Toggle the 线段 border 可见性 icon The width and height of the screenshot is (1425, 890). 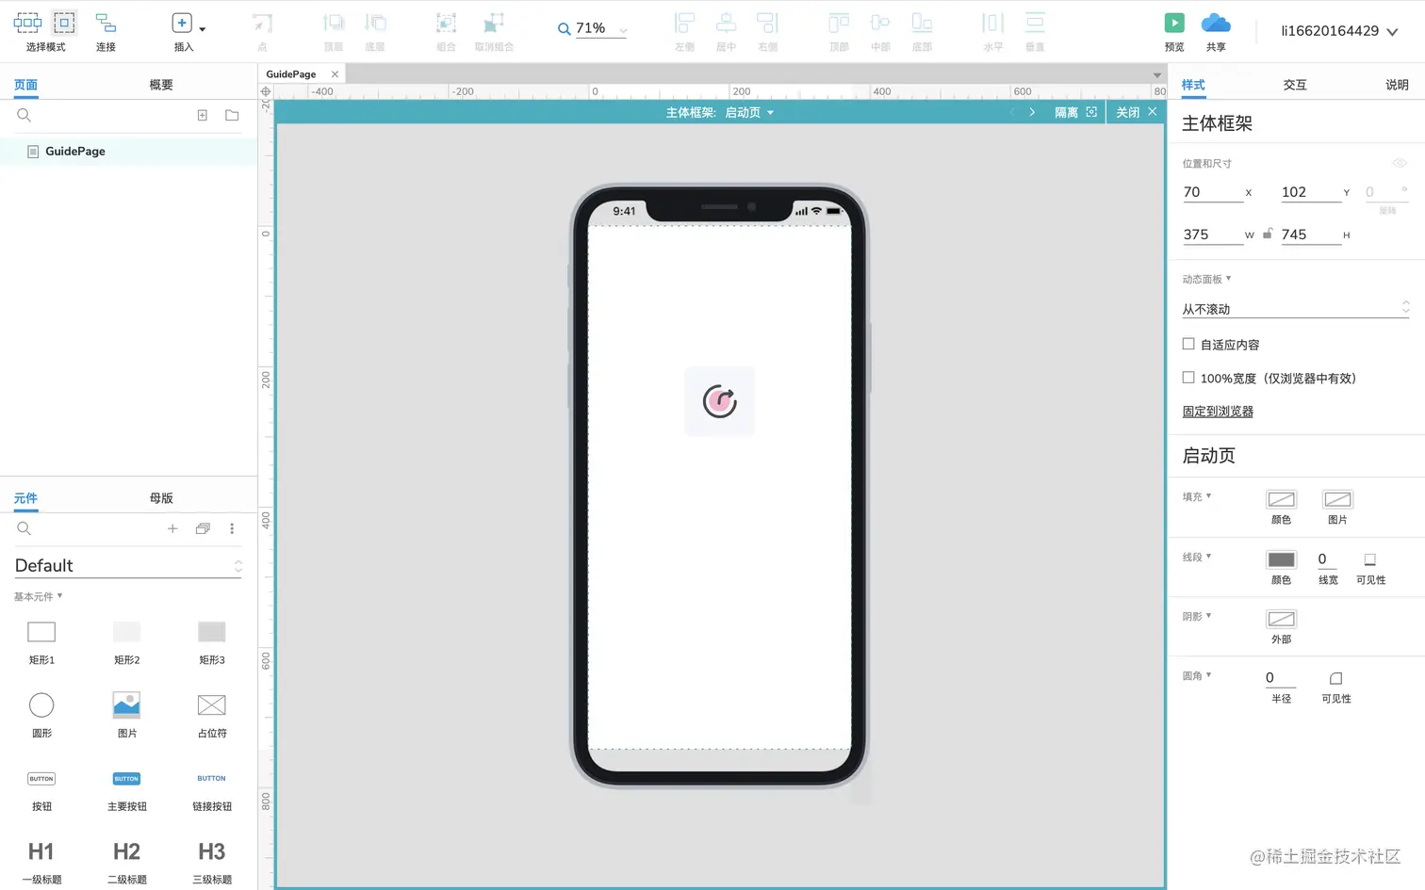click(1370, 559)
